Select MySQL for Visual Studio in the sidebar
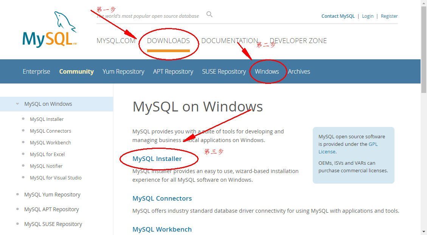This screenshot has width=427, height=235. pyautogui.click(x=56, y=178)
